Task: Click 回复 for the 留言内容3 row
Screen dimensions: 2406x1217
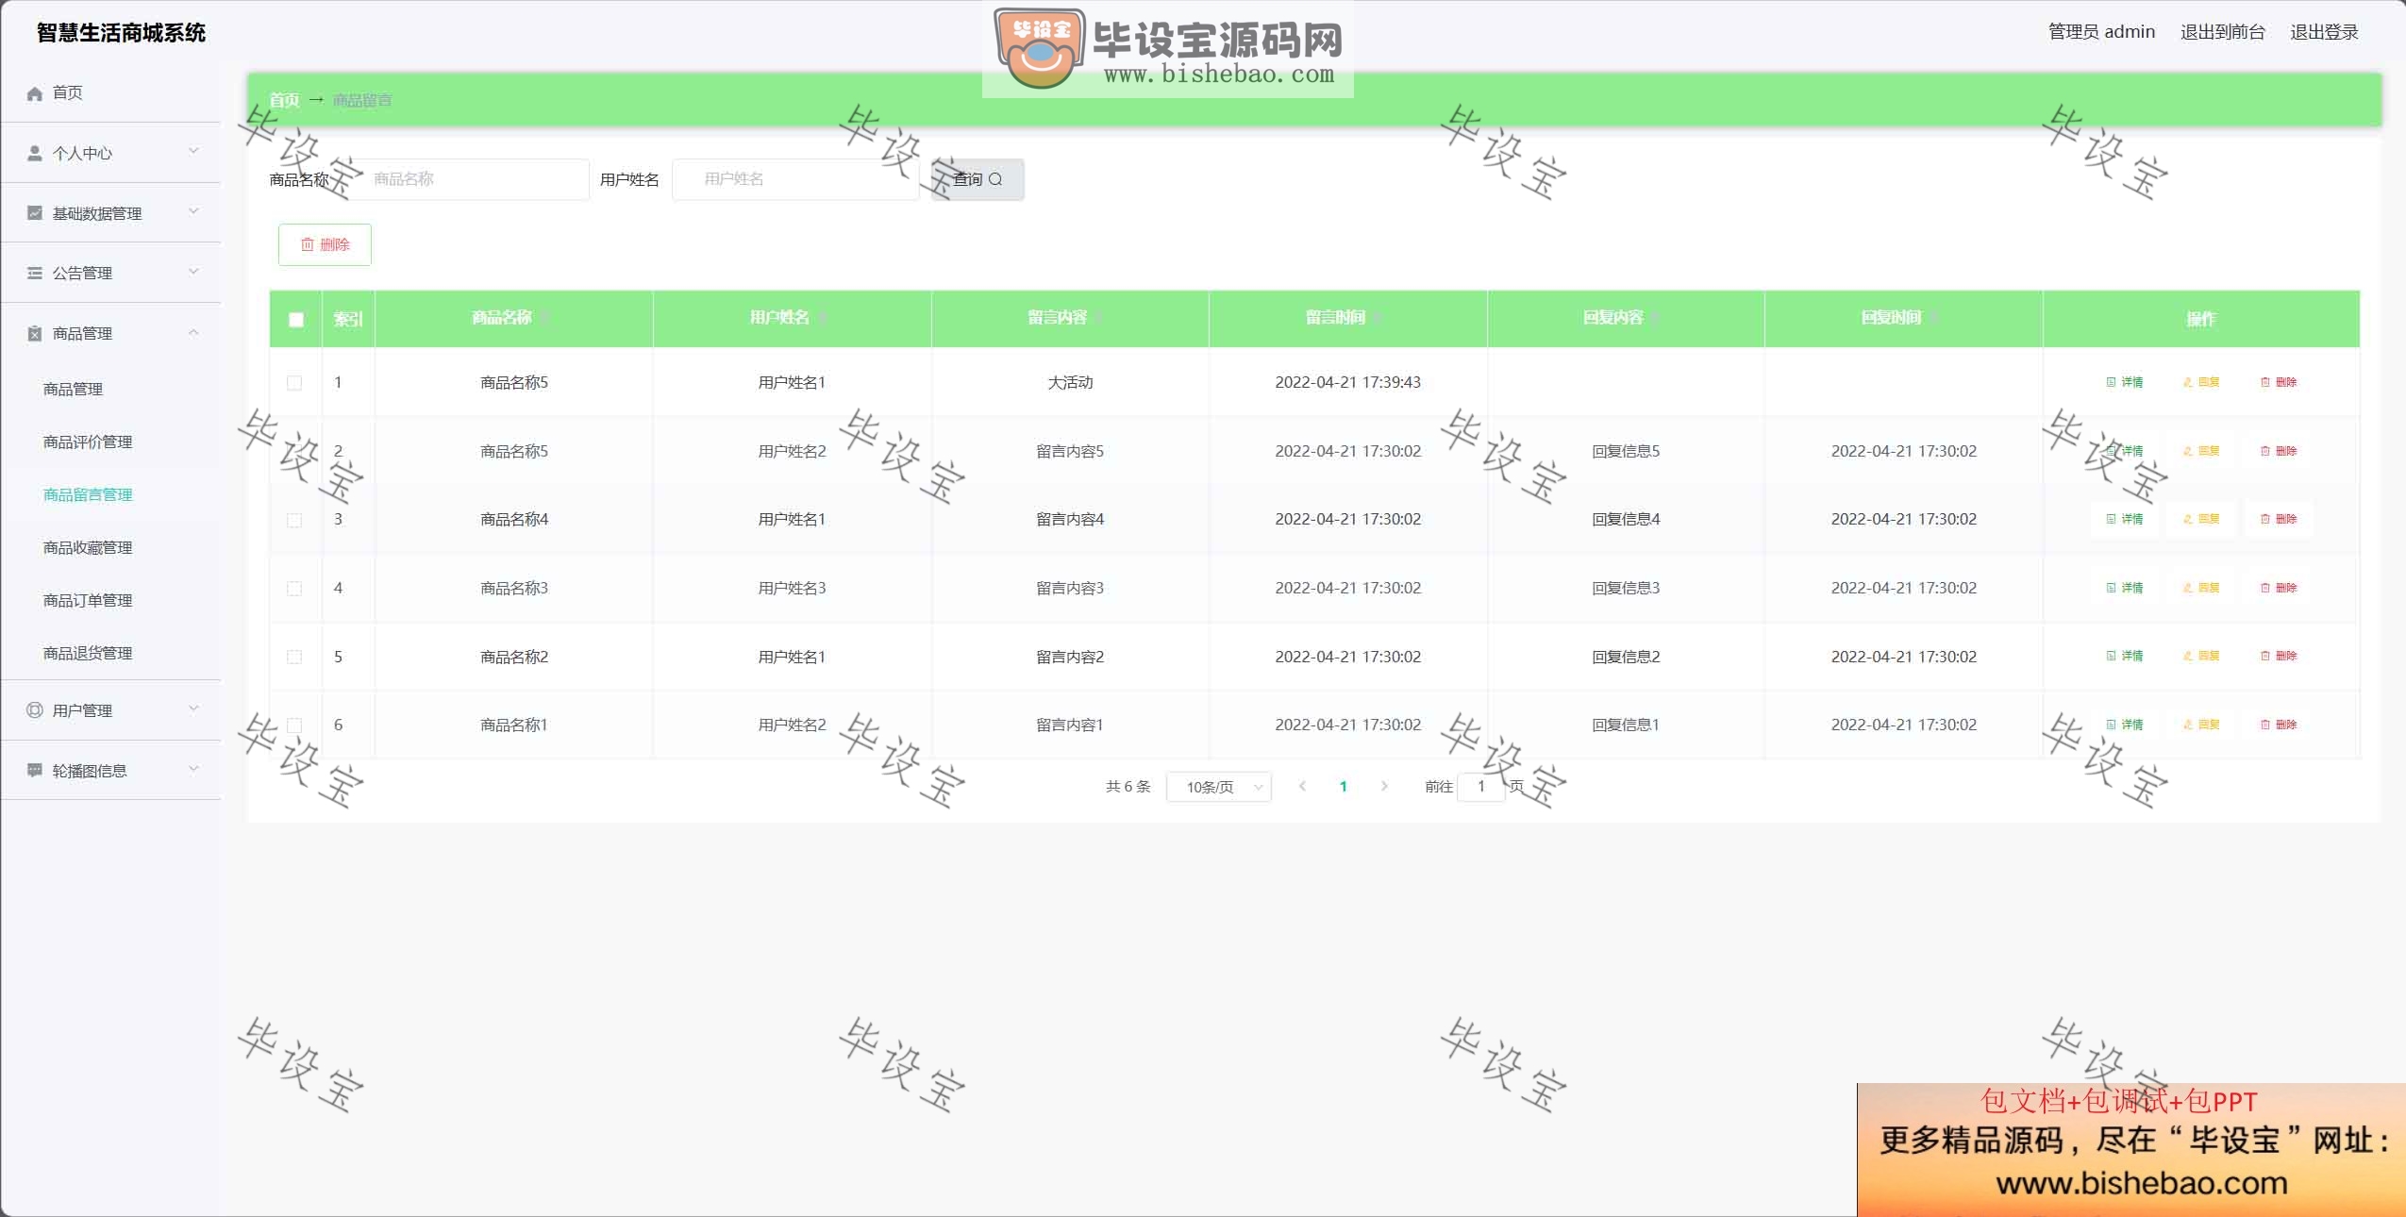Action: point(2201,588)
